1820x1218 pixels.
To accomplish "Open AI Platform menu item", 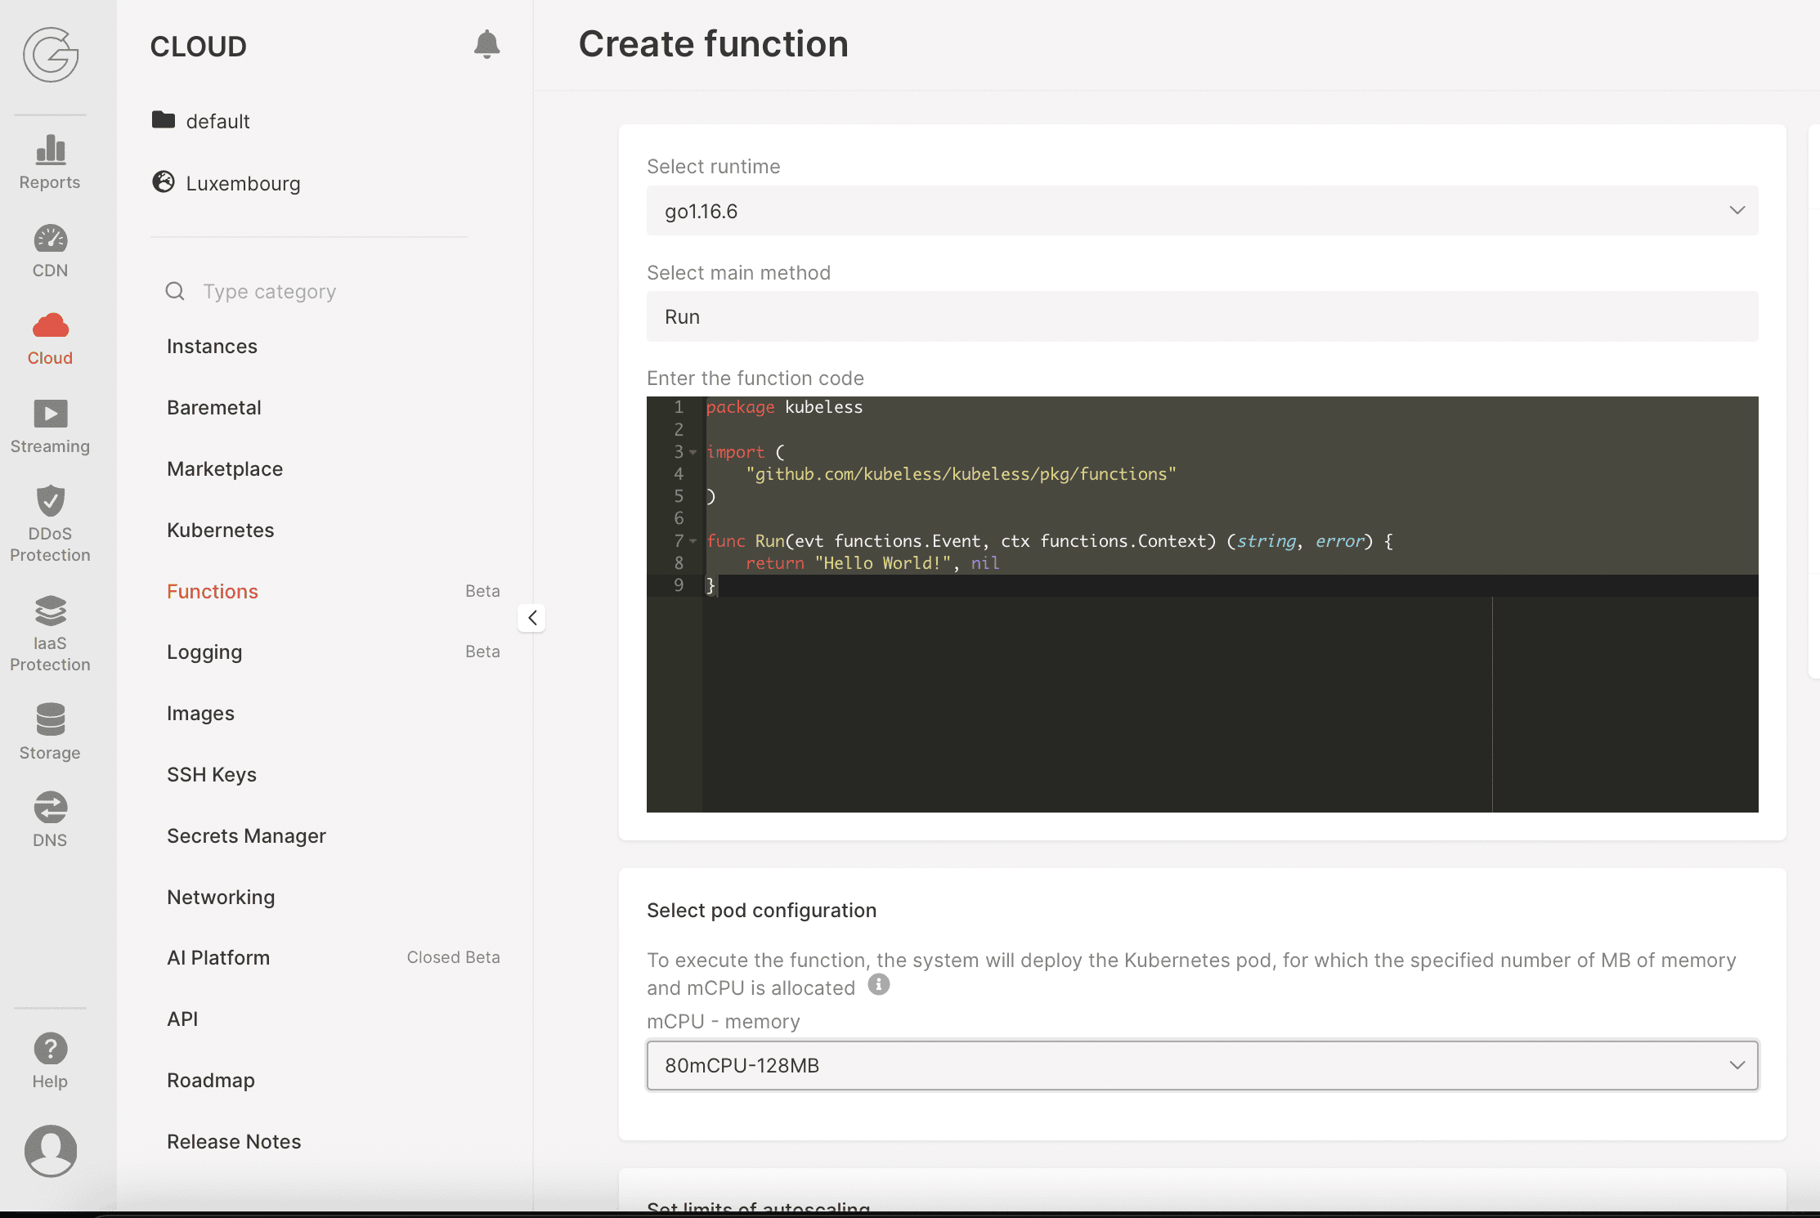I will tap(218, 958).
